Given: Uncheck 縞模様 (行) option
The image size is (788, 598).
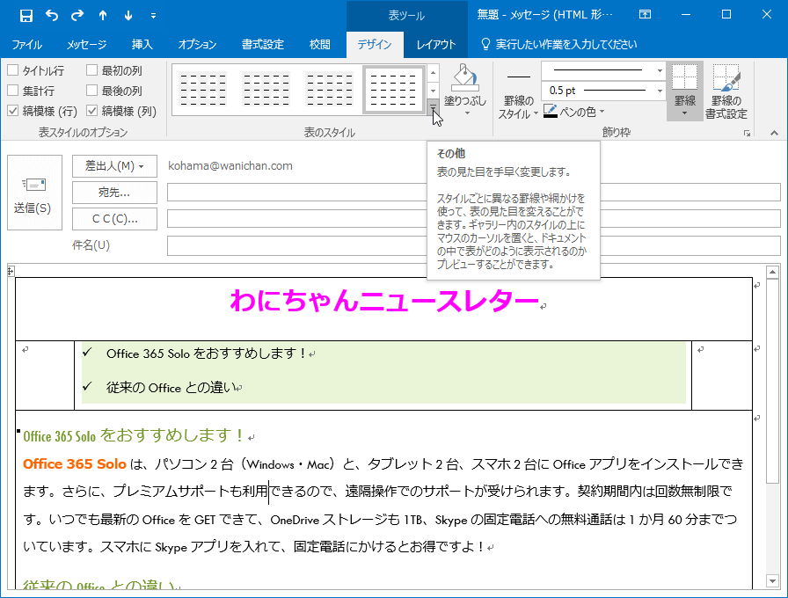Looking at the screenshot, I should tap(13, 111).
